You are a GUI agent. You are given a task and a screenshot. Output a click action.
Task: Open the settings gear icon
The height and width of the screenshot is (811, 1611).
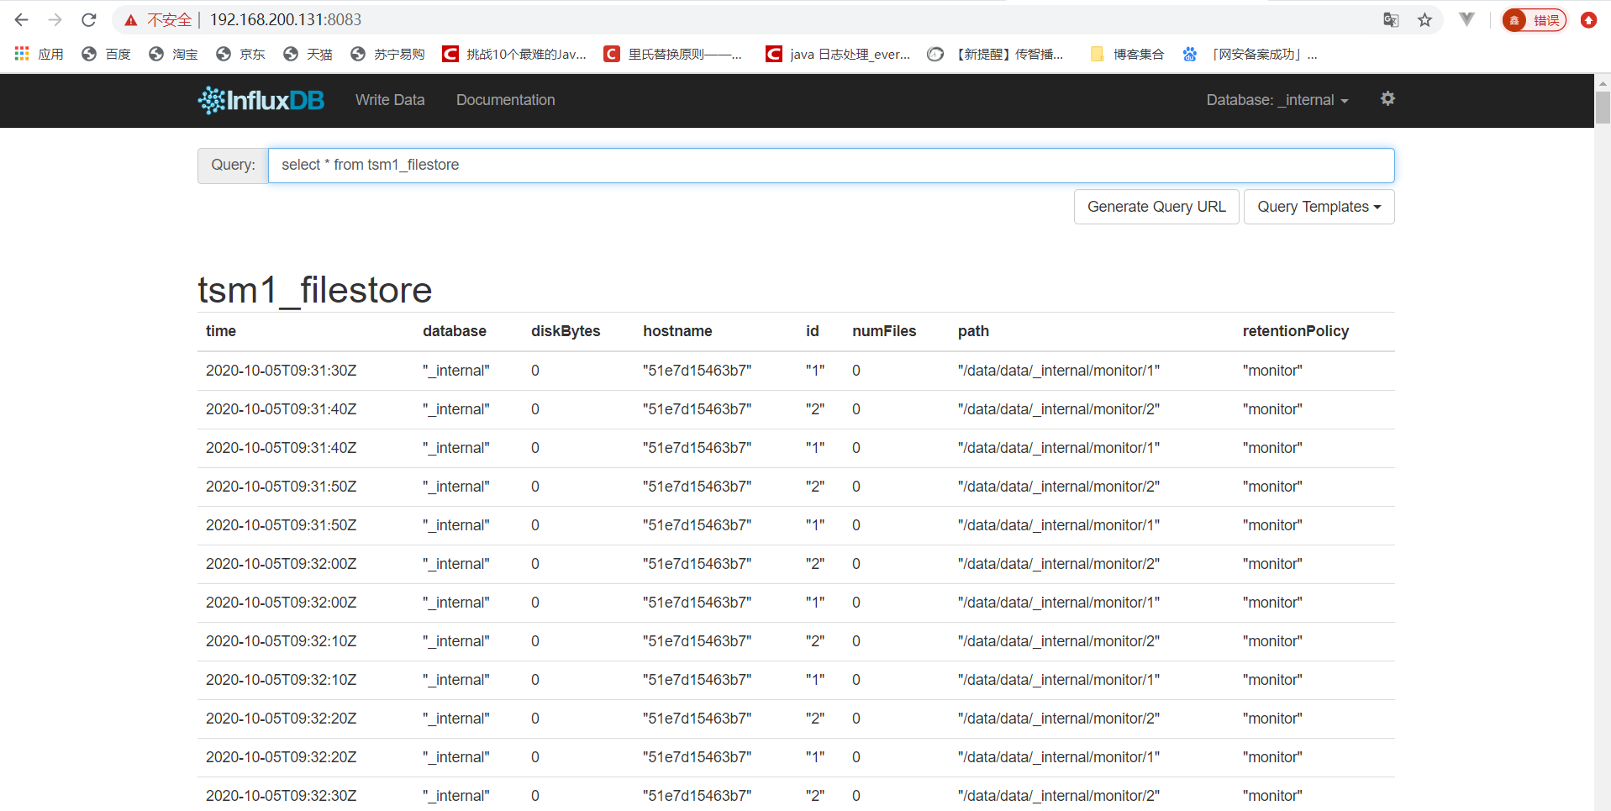[1387, 99]
